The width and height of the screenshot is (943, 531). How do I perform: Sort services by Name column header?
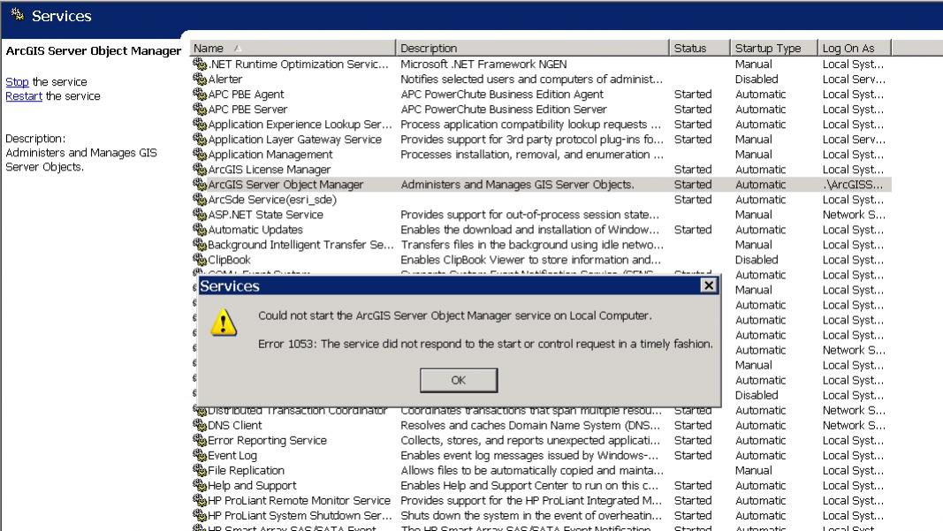coord(293,48)
